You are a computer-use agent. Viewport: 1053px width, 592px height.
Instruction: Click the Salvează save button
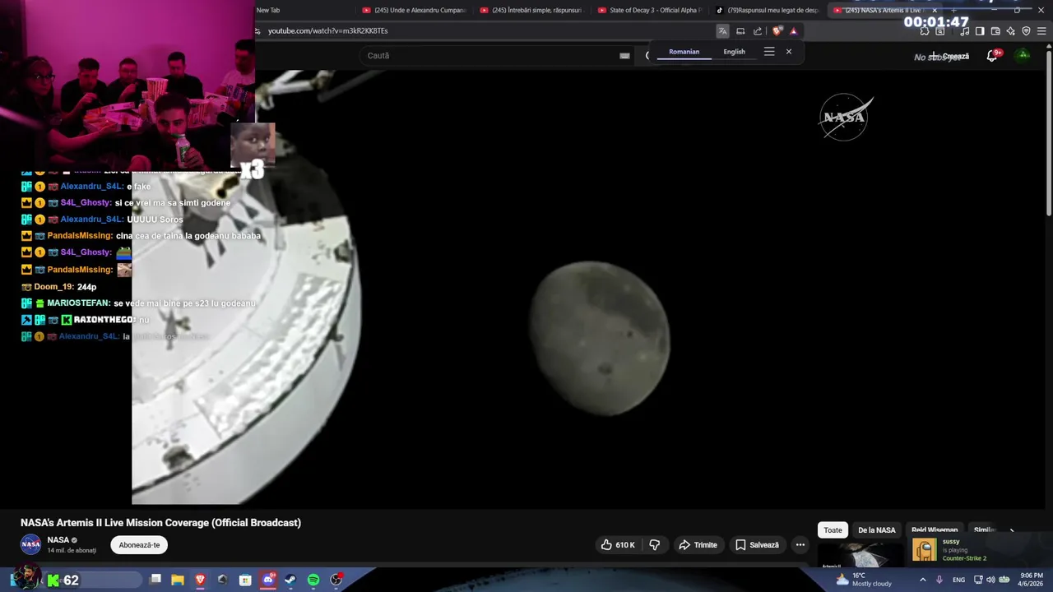(757, 545)
